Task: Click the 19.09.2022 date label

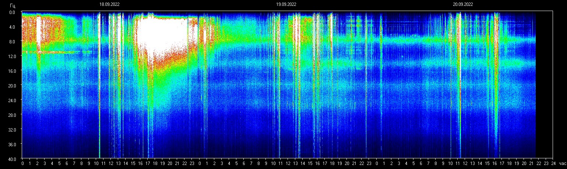Action: click(286, 4)
